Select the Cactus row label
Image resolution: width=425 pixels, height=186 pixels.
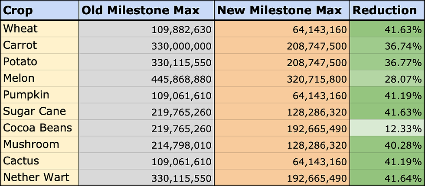[39, 161]
